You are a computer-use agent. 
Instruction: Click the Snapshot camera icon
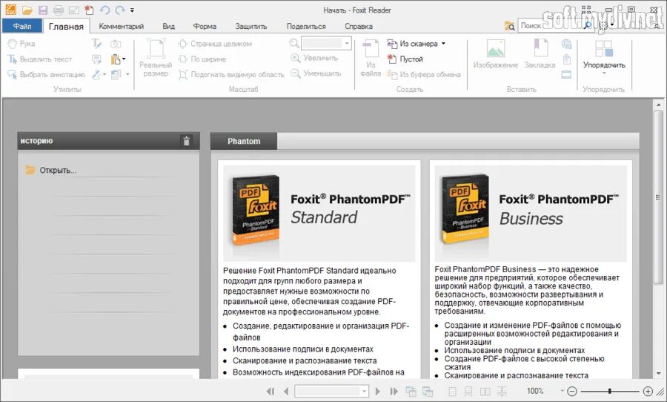point(116,44)
